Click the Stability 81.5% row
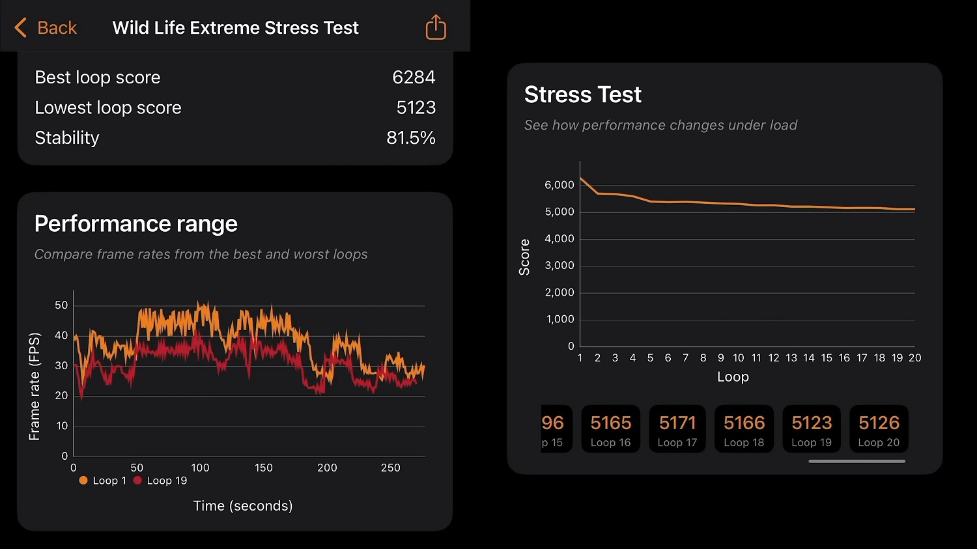Viewport: 977px width, 549px height. [x=234, y=138]
